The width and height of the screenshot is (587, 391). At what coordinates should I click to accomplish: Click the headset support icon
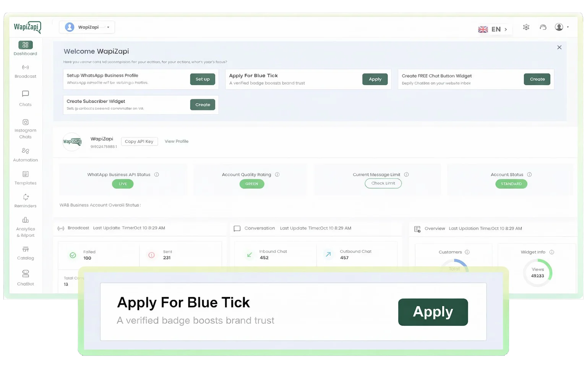pos(543,27)
